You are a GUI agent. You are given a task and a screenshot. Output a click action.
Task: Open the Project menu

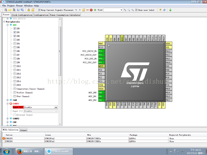coord(11,6)
